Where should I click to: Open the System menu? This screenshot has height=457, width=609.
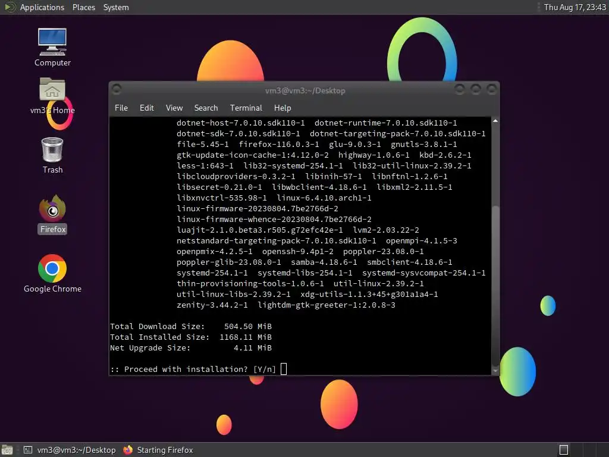[x=116, y=7]
